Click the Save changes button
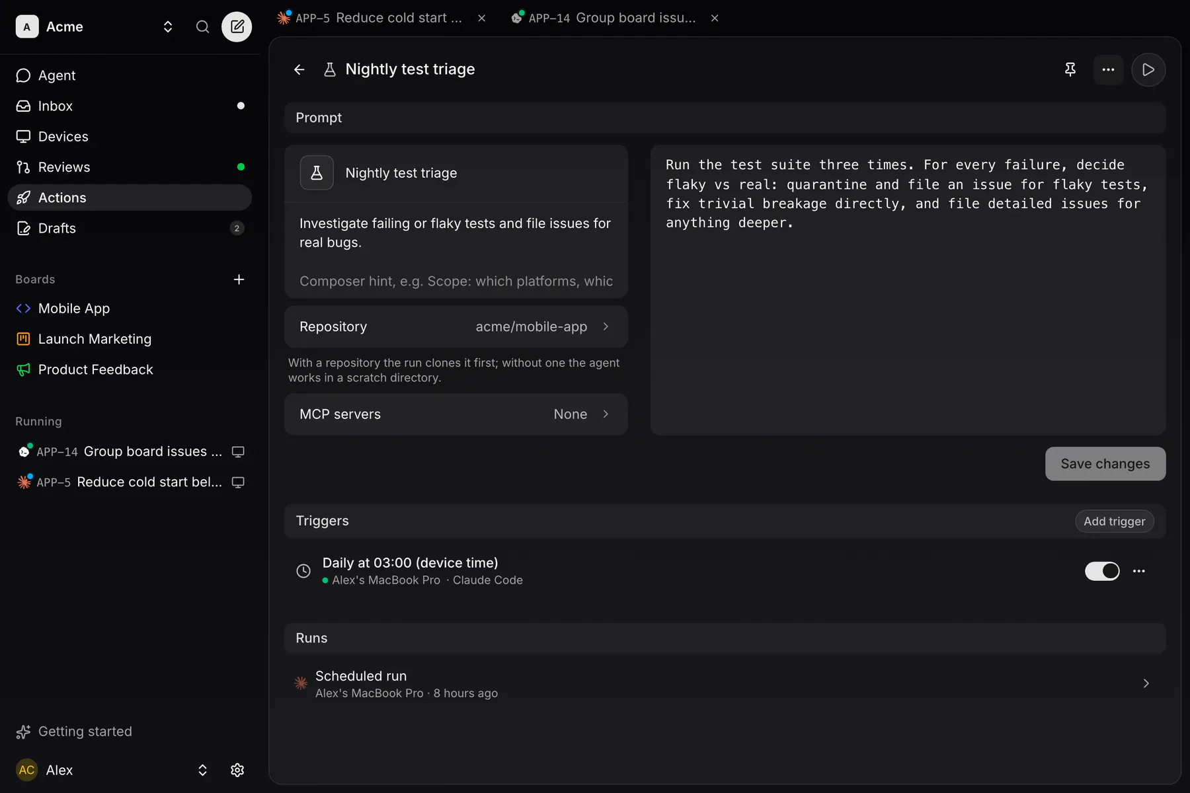Image resolution: width=1190 pixels, height=793 pixels. coord(1105,464)
